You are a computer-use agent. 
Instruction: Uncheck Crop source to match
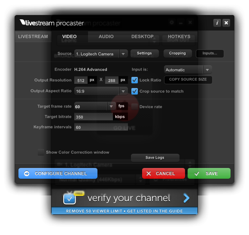pyautogui.click(x=134, y=91)
